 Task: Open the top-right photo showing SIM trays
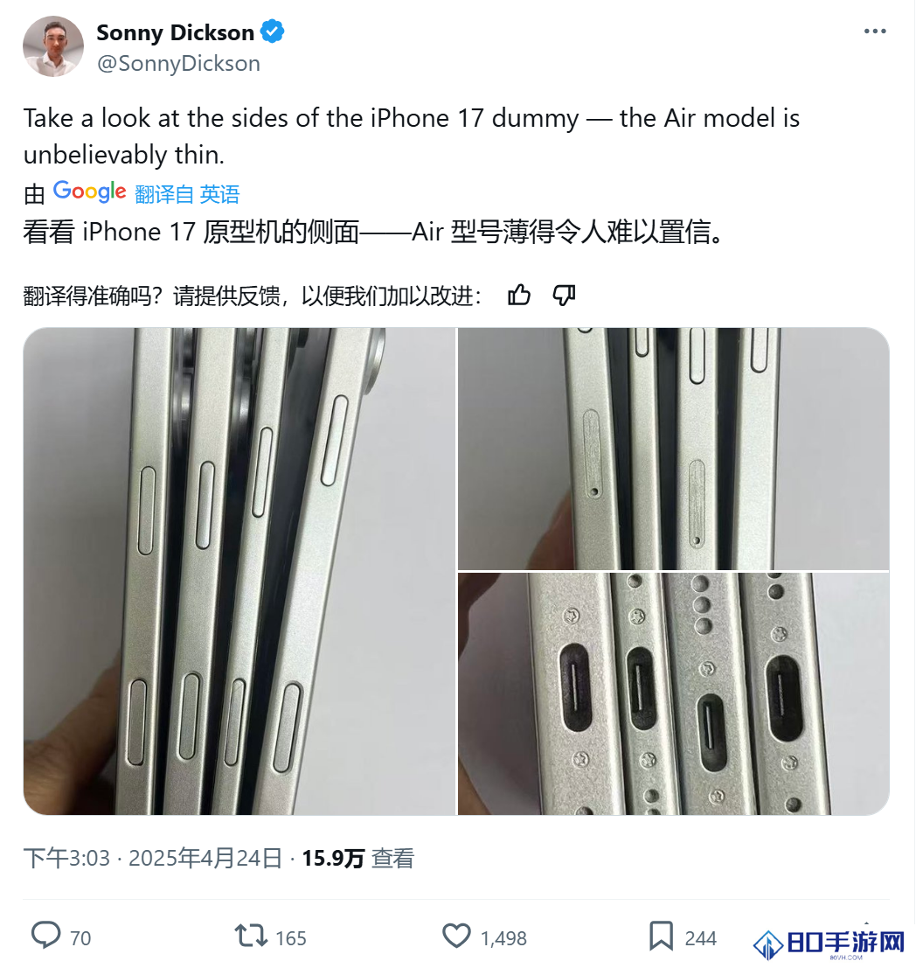(673, 449)
